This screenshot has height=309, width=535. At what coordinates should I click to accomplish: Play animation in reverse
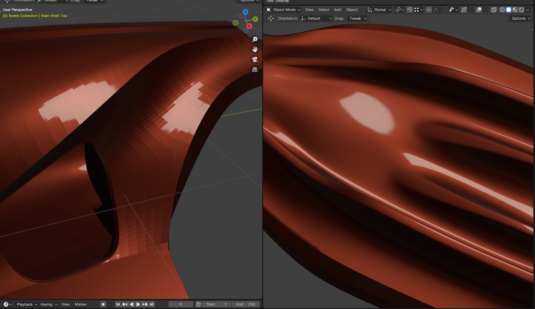(131, 304)
